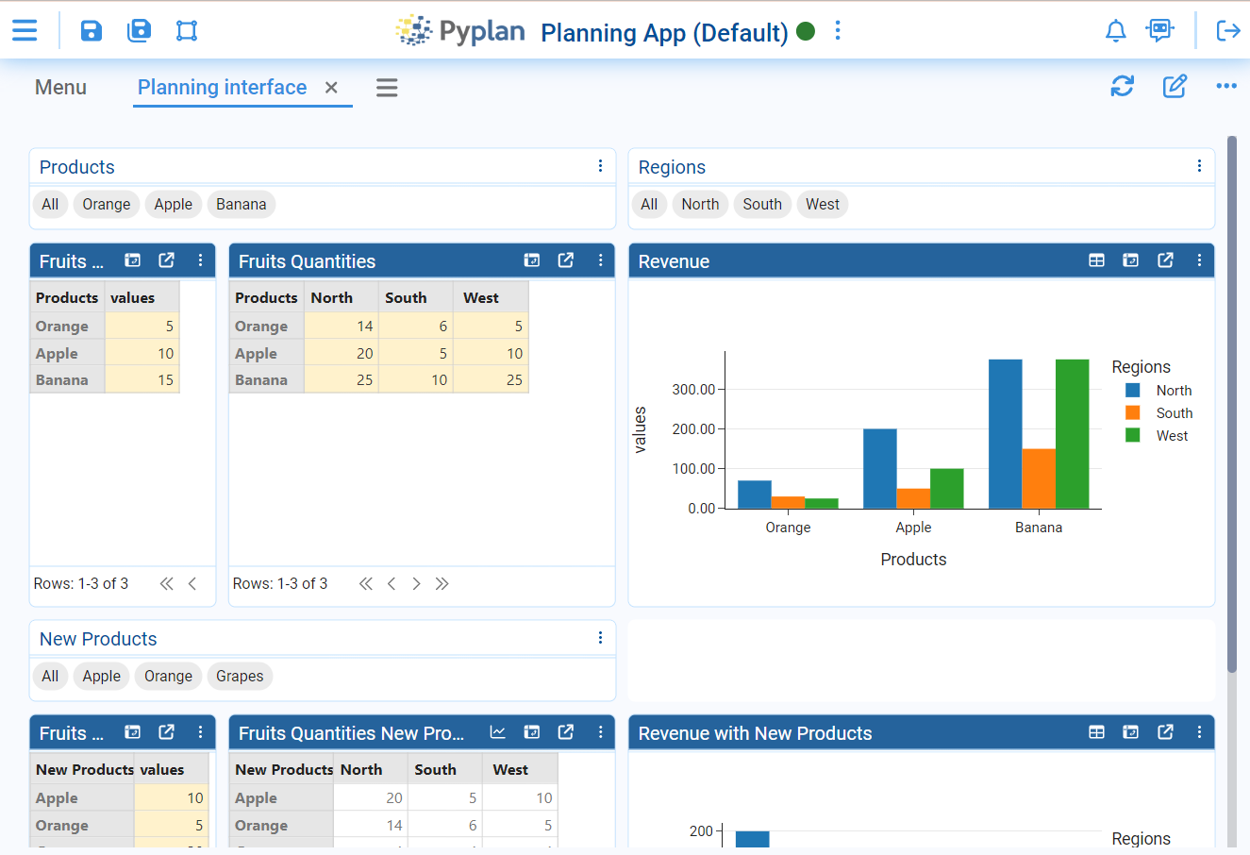Open the Products panel options menu
Screen dimensions: 1250x855
[x=600, y=165]
